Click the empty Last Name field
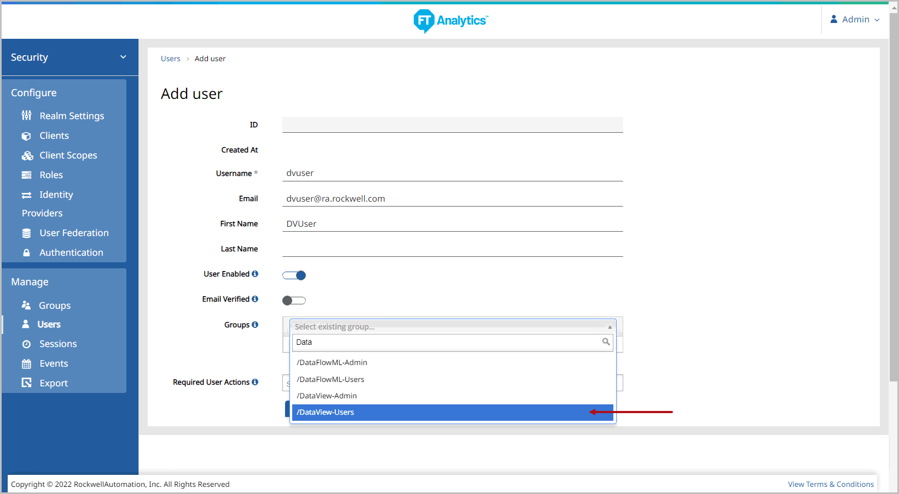The height and width of the screenshot is (494, 899). tap(453, 249)
